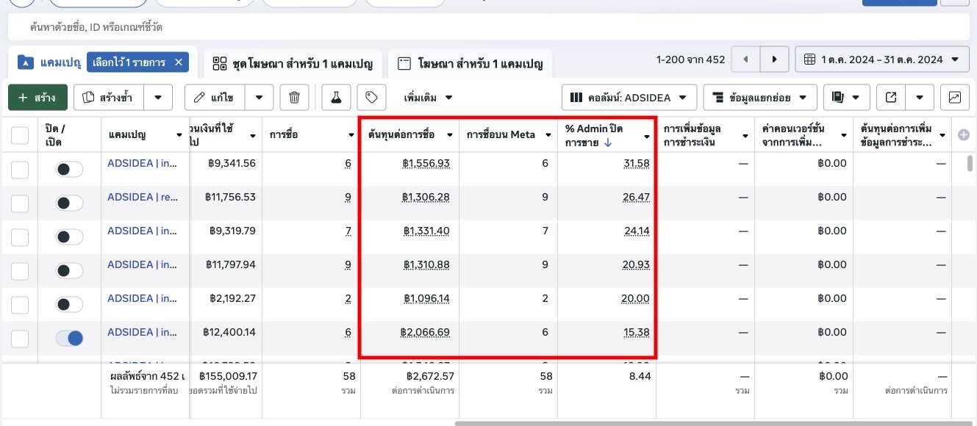Click the search by name or ID field

tap(485, 27)
